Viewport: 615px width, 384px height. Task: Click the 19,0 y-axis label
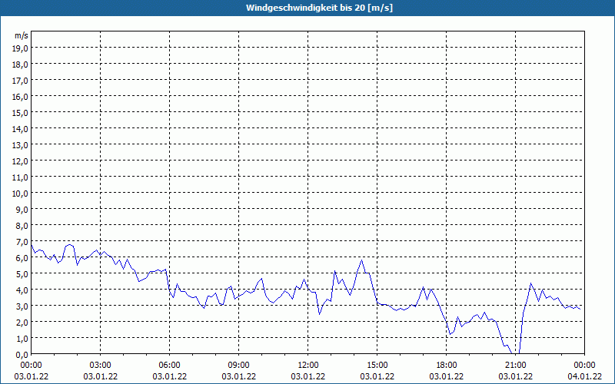(x=20, y=48)
